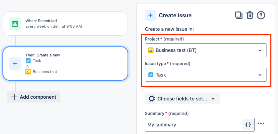Click the plus icon beside Create issue title

pyautogui.click(x=150, y=15)
